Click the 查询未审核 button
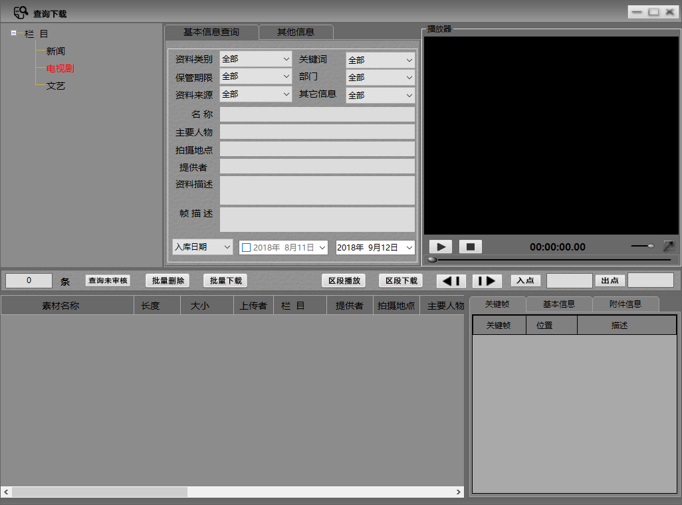This screenshot has width=682, height=505. coord(108,280)
